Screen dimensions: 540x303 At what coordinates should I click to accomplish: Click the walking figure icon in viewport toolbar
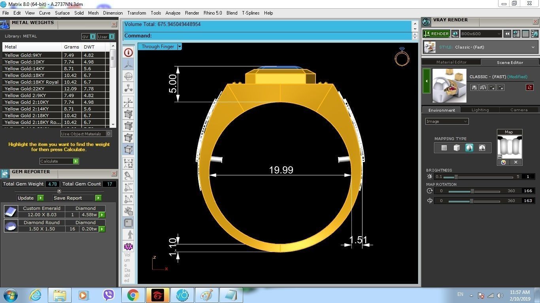click(x=128, y=235)
